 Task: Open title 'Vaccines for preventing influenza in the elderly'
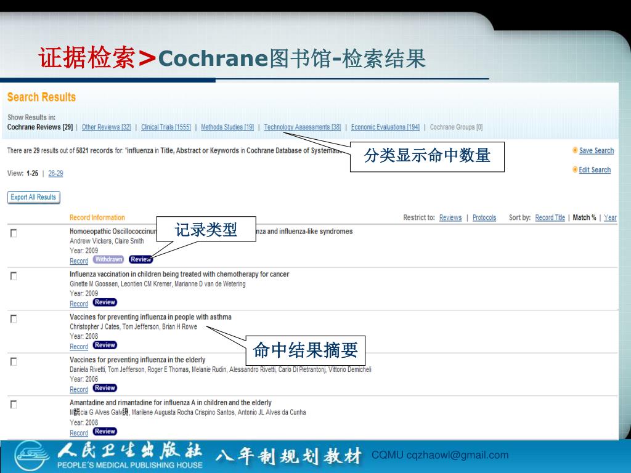(x=137, y=360)
